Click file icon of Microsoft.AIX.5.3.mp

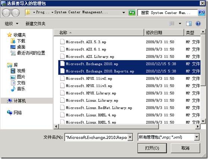(x=62, y=42)
